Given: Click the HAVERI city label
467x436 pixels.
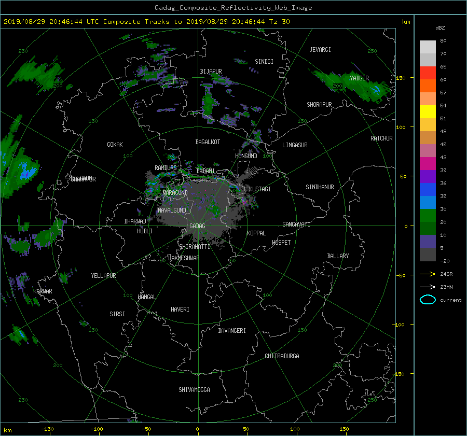Looking at the screenshot, I should coord(180,310).
